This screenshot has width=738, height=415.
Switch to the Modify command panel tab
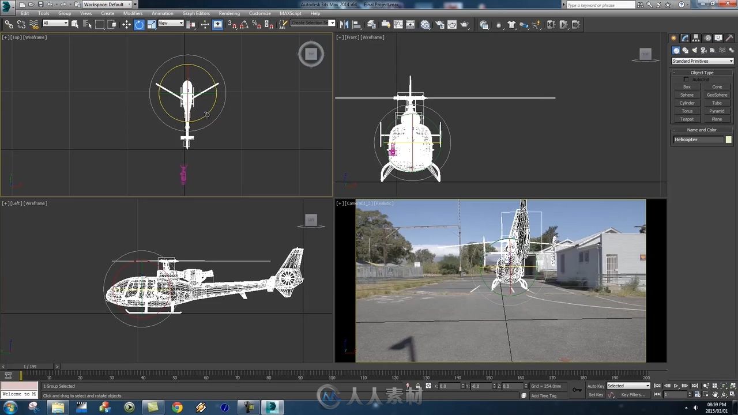click(684, 38)
